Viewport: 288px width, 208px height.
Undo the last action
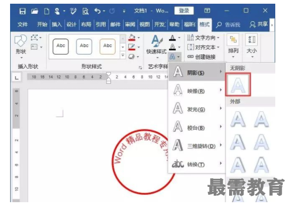tap(98, 11)
